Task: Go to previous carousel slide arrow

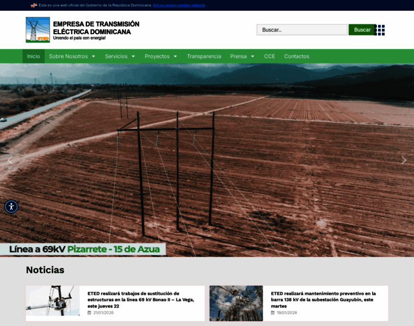Action: tap(10, 160)
